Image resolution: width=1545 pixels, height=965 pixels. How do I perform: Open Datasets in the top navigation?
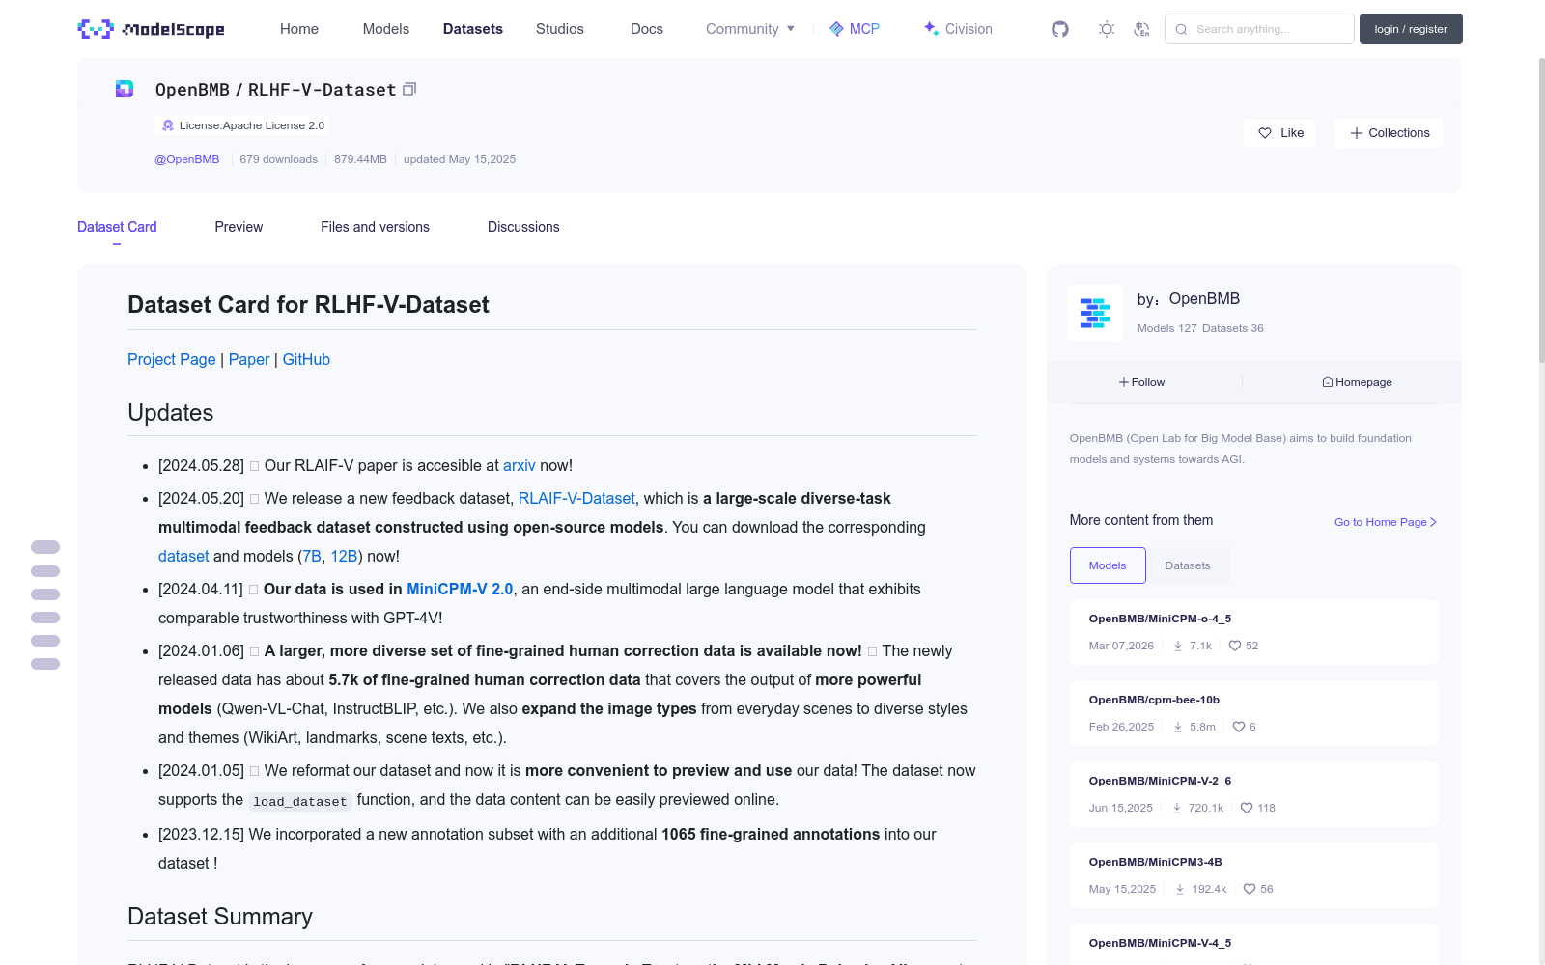point(473,29)
